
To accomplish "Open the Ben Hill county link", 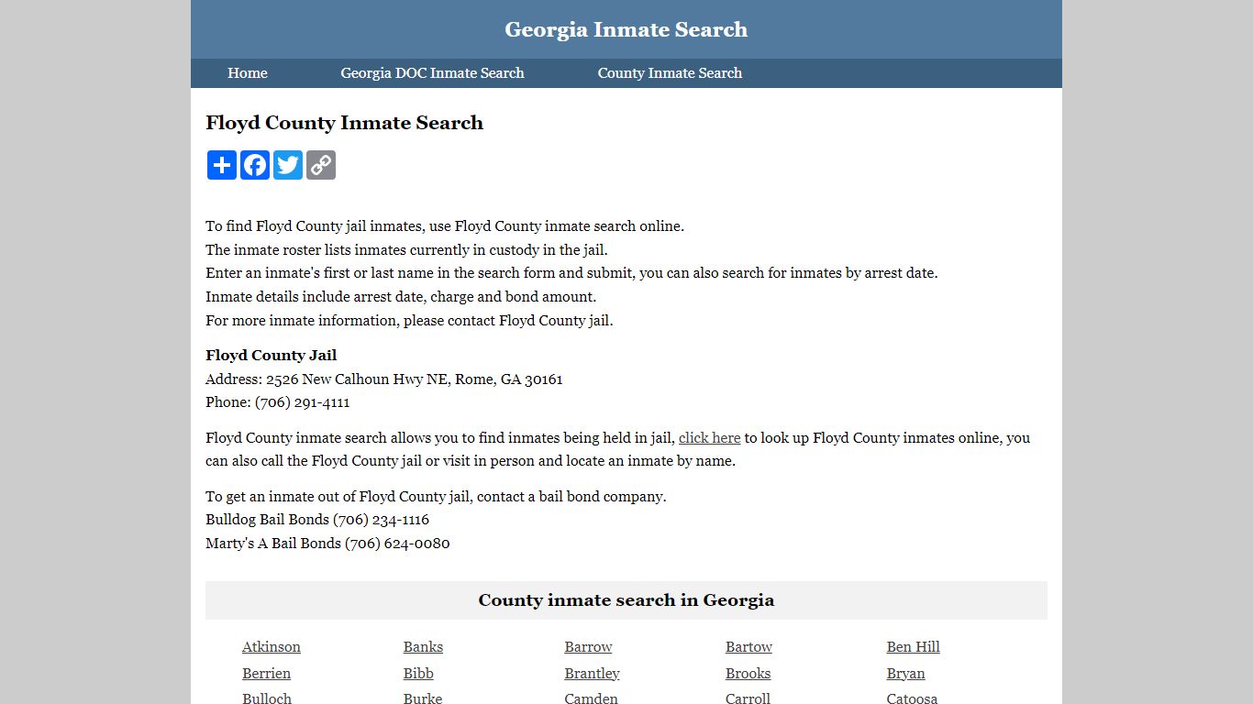I will point(913,646).
